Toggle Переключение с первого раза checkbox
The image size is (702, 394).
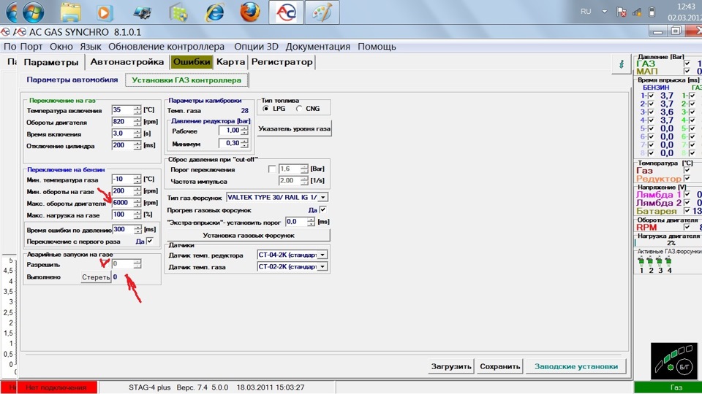(150, 242)
